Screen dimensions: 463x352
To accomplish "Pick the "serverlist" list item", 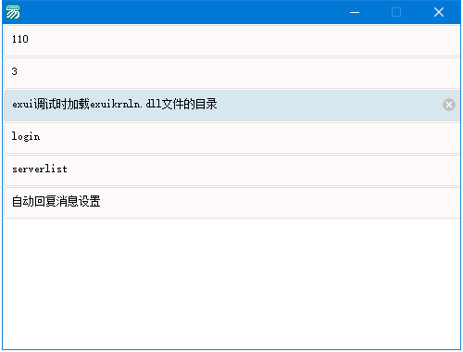I will [x=232, y=170].
